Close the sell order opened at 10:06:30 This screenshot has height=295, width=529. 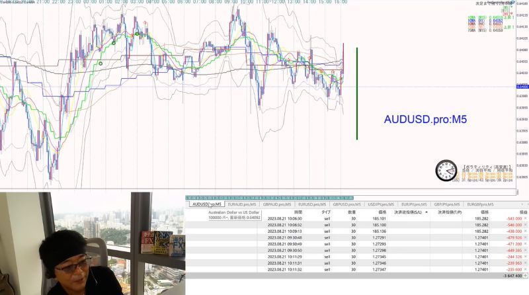525,218
